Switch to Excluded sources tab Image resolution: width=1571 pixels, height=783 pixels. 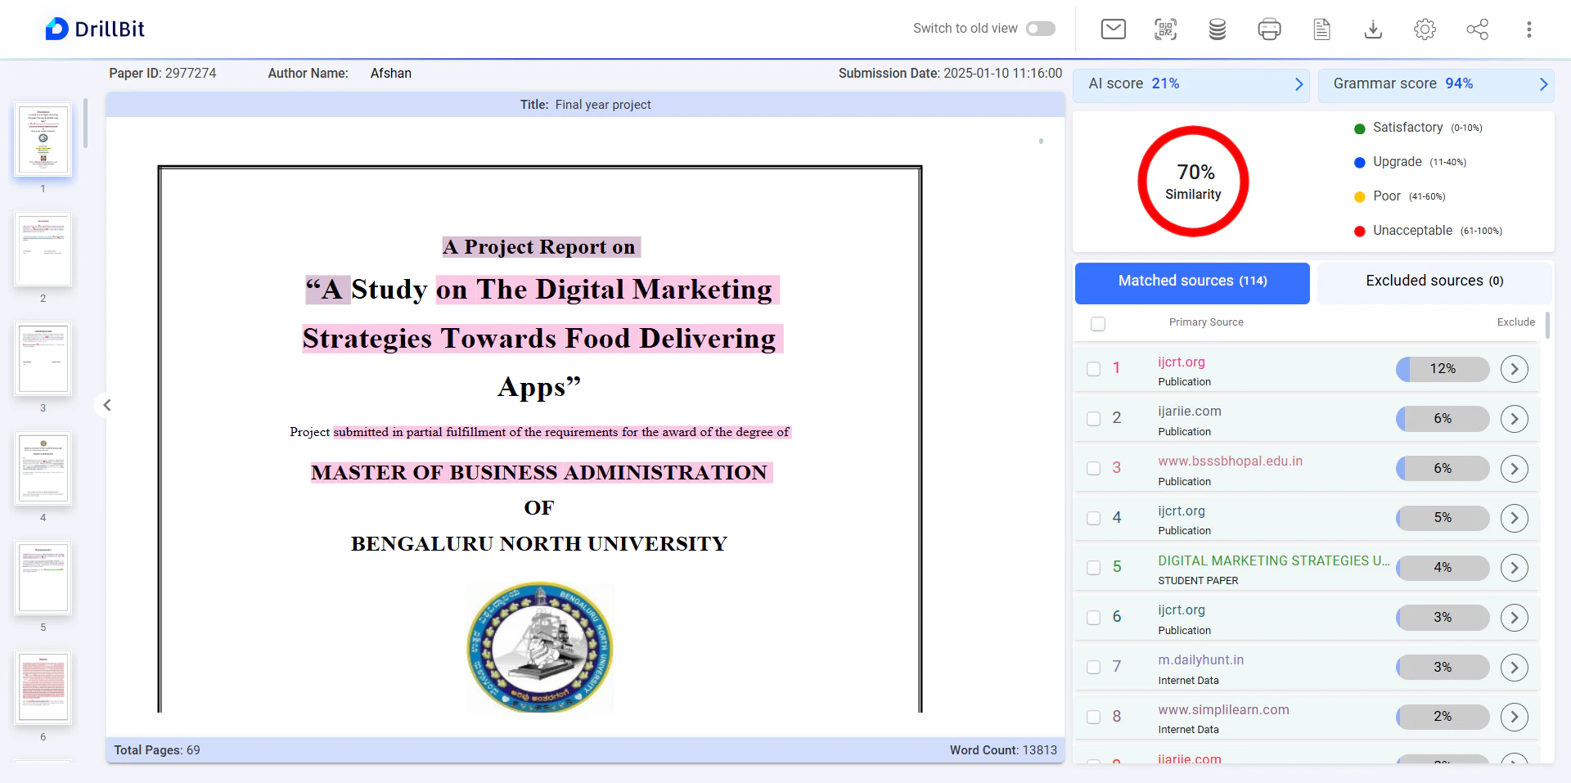click(1434, 281)
